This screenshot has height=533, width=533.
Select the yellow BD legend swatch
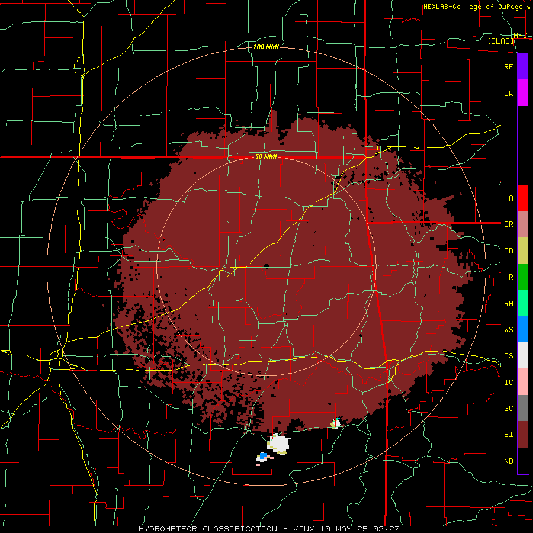click(523, 251)
